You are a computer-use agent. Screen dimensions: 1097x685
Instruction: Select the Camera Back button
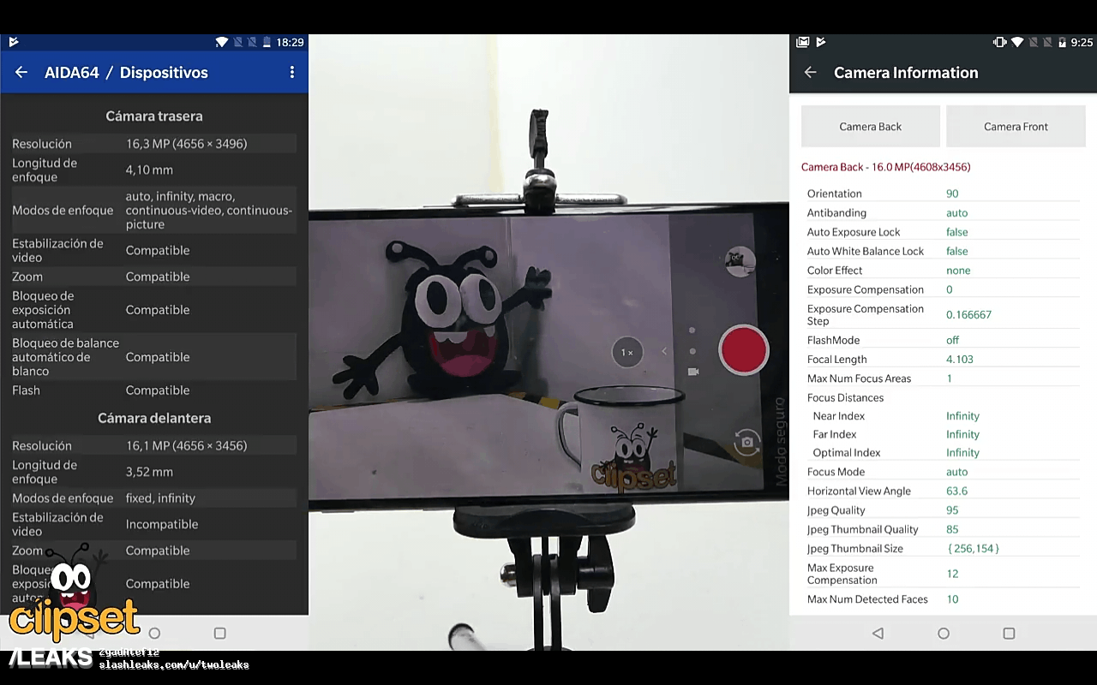(871, 127)
